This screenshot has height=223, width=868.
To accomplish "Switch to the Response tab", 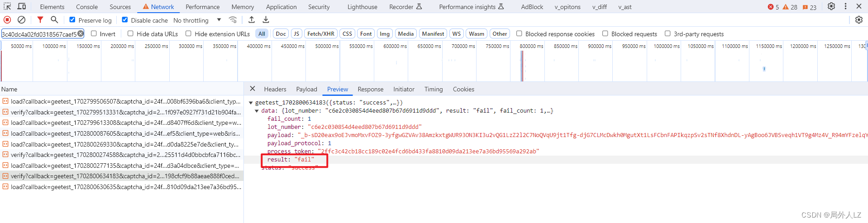I will 370,89.
